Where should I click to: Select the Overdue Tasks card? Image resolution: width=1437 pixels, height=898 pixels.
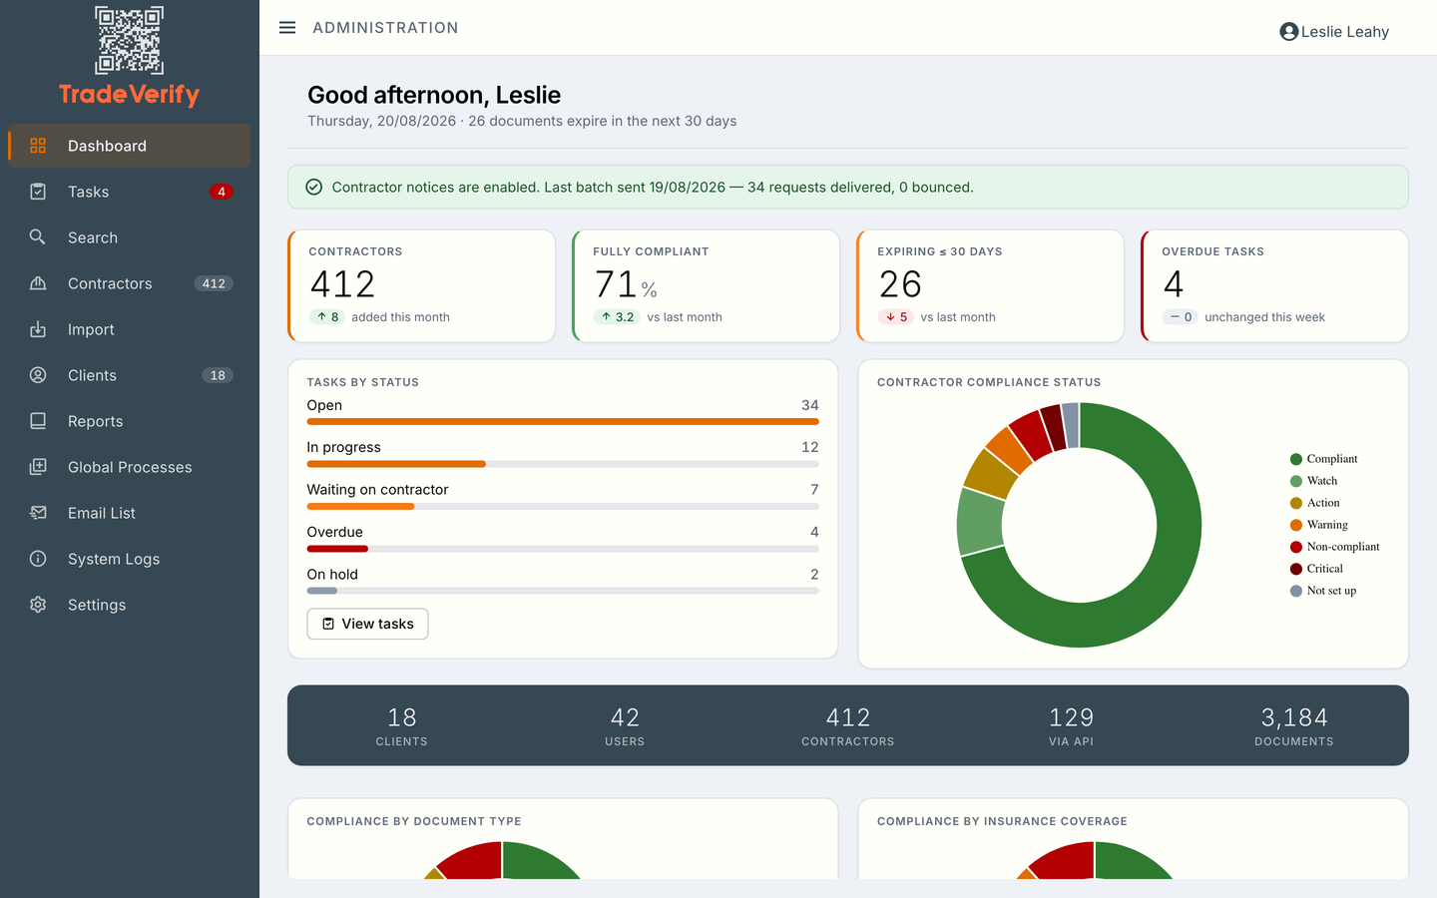coord(1274,286)
